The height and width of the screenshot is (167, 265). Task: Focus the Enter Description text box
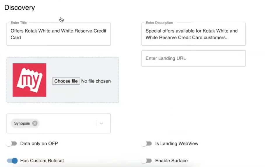[x=193, y=34]
